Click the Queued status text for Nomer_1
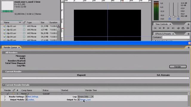Screen dimensions: 191x107 [x=46, y=94]
